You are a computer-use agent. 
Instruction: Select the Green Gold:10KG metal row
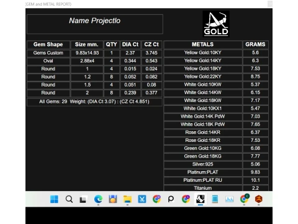coord(203,149)
